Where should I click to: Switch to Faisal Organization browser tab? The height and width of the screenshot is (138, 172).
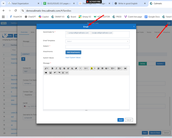(x=24, y=3)
